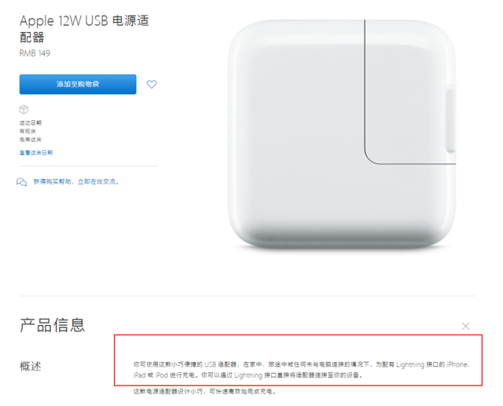The height and width of the screenshot is (406, 503).
Task: Click the chat bubbles icon
Action: 21,182
